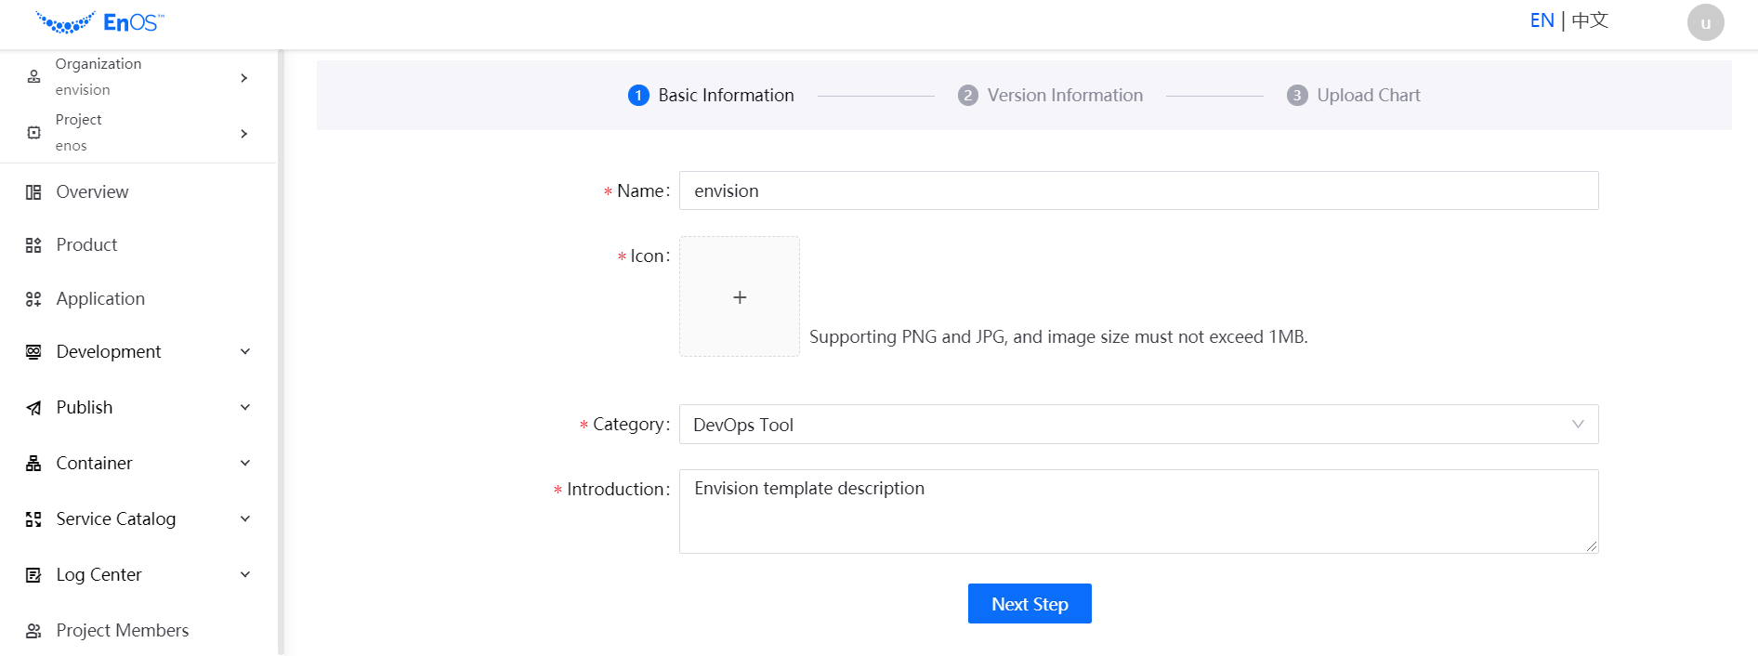Click the Project box icon
Image resolution: width=1758 pixels, height=656 pixels.
(34, 133)
